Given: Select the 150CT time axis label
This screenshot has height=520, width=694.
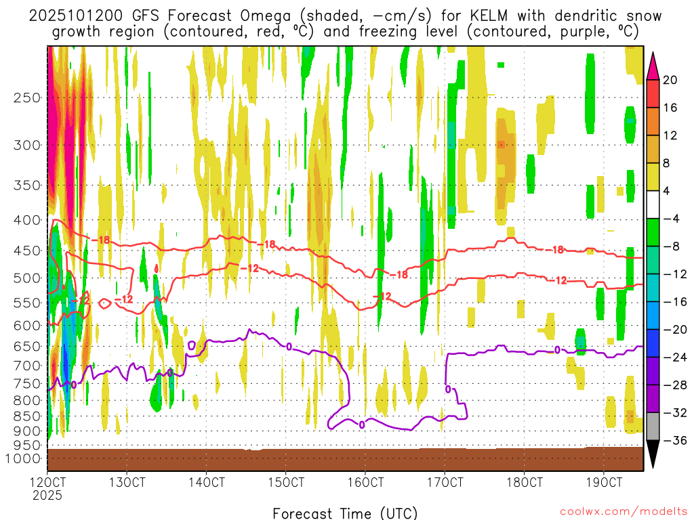Looking at the screenshot, I should (x=286, y=482).
